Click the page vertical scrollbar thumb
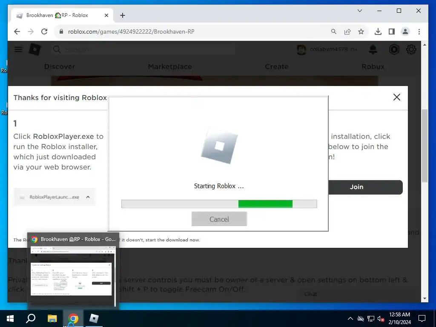This screenshot has height=327, width=436. tap(425, 146)
